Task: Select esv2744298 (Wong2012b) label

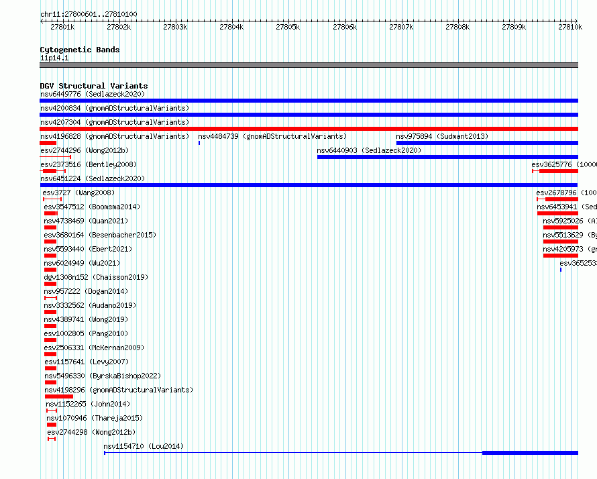Action: [91, 432]
